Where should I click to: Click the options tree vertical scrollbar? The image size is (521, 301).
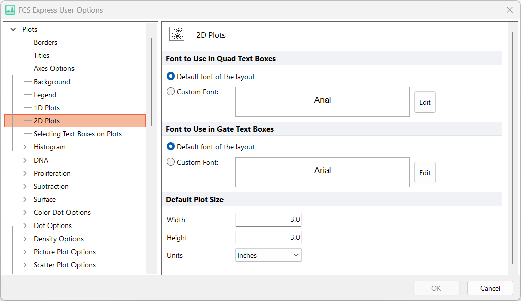click(x=151, y=82)
